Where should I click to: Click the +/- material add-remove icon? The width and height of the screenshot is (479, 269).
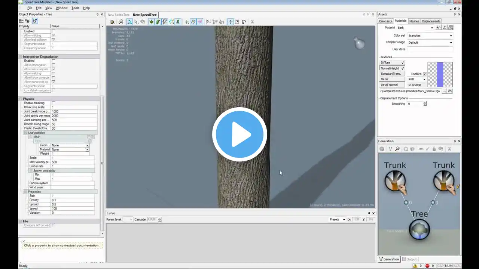tap(439, 28)
